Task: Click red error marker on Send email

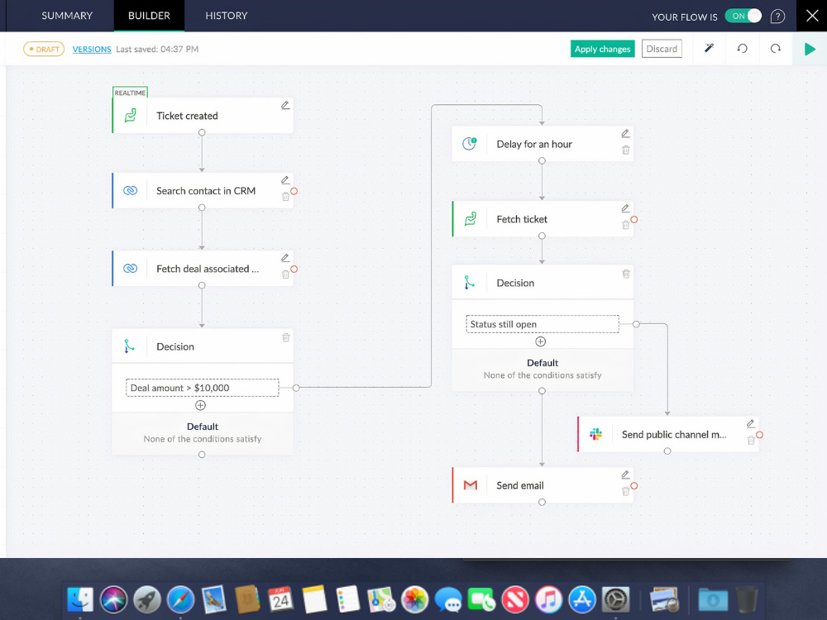Action: pos(634,486)
